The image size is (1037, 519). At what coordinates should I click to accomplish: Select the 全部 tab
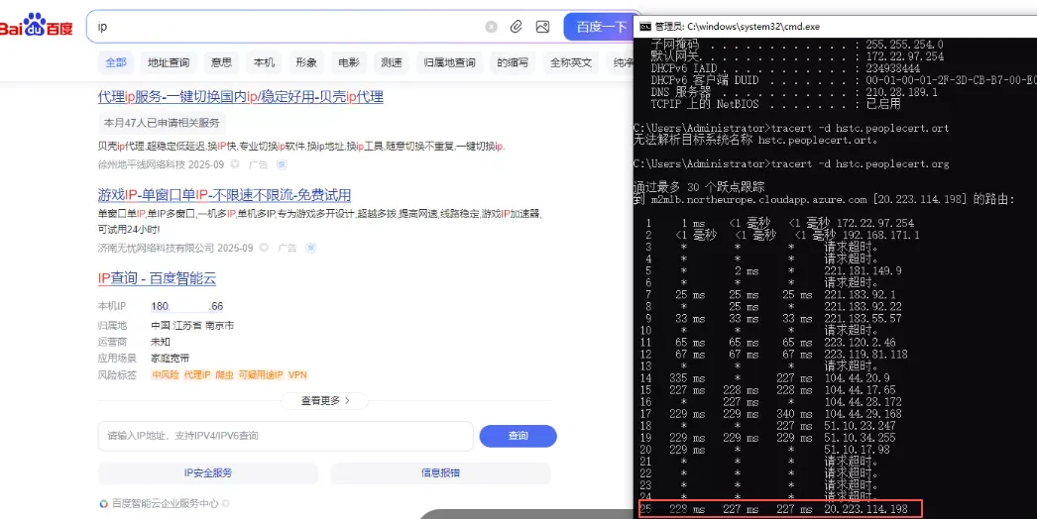click(116, 62)
